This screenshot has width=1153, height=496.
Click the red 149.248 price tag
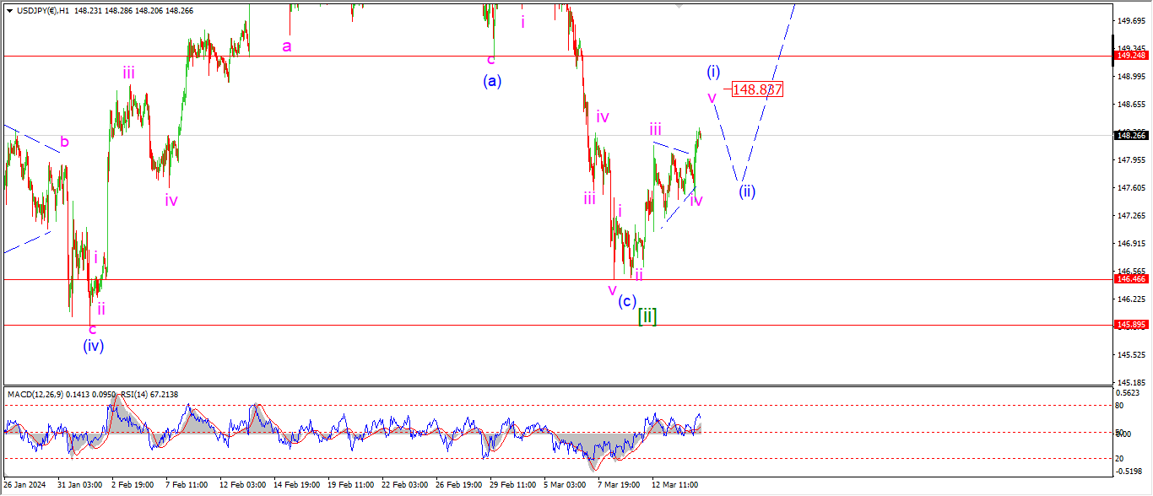click(x=1130, y=56)
